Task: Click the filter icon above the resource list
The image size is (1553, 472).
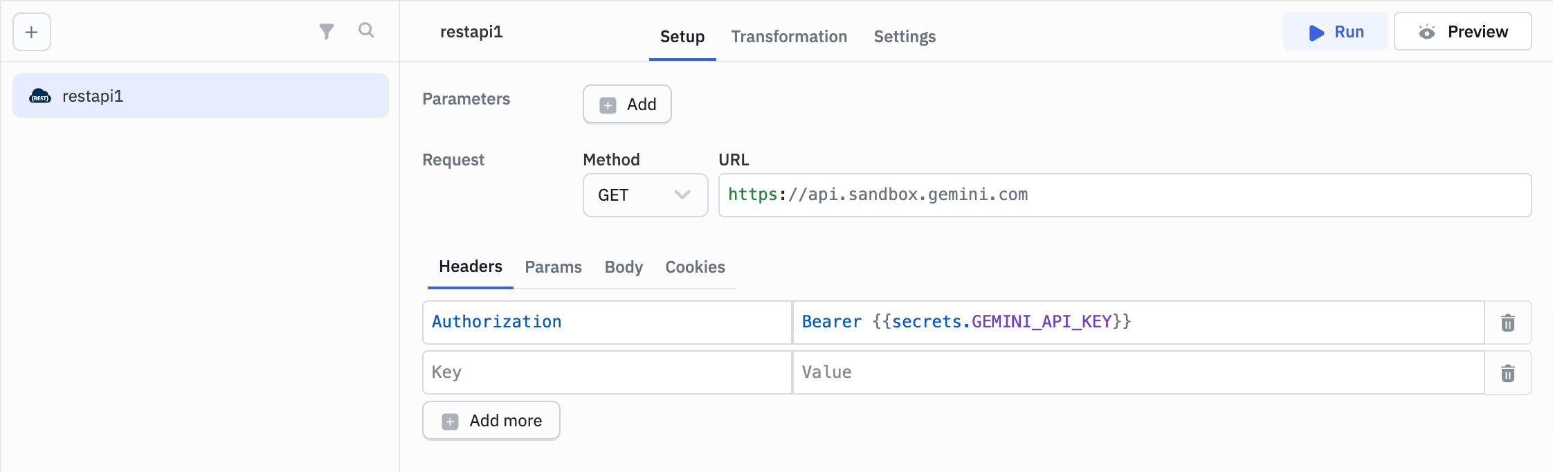Action: click(x=327, y=31)
